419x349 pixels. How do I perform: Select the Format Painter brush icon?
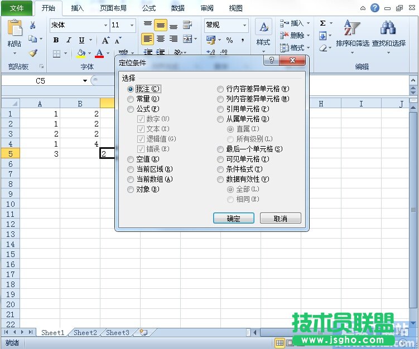(x=33, y=53)
